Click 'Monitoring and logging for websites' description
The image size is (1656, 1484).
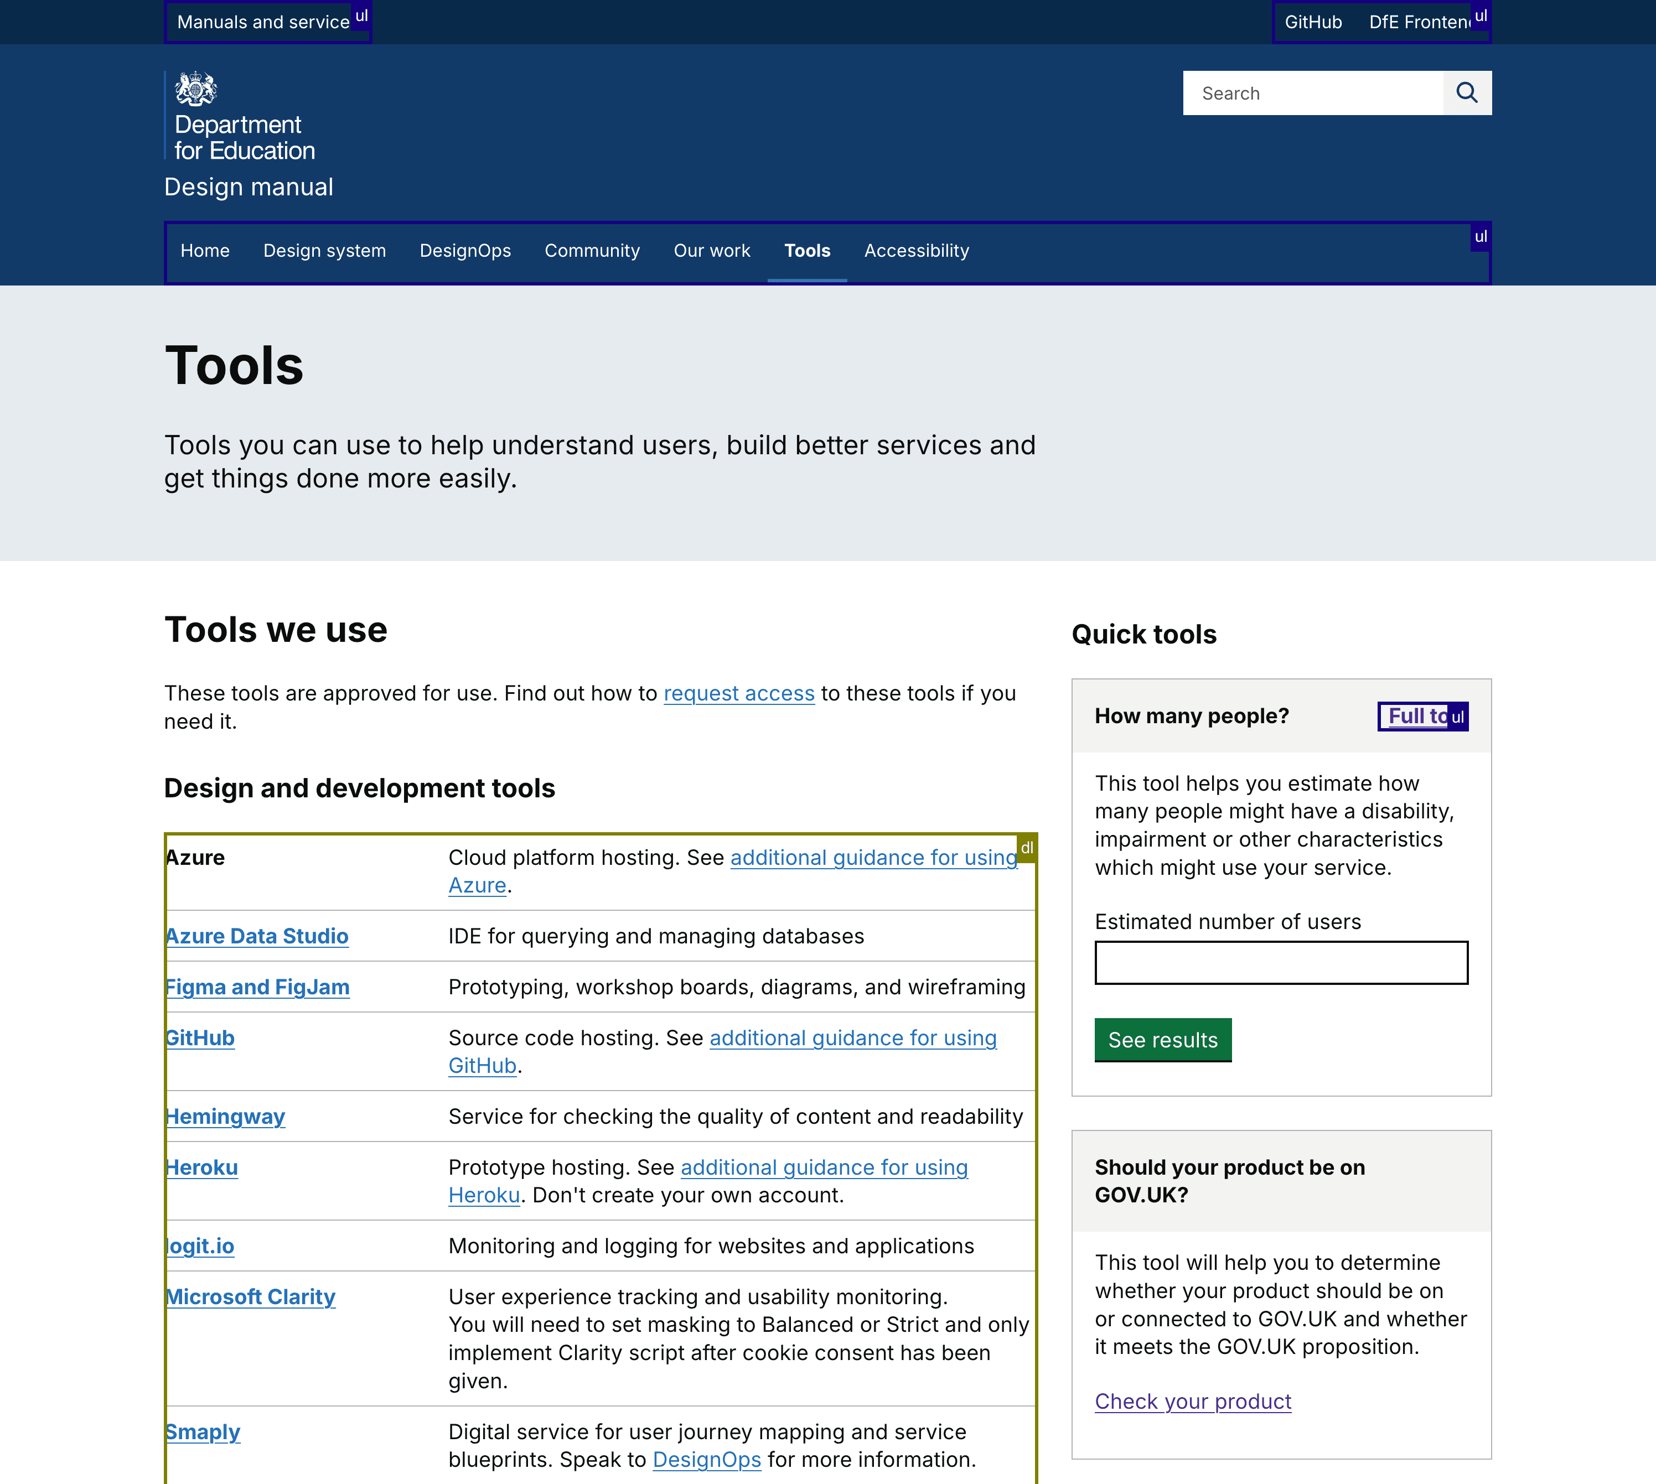(x=711, y=1246)
